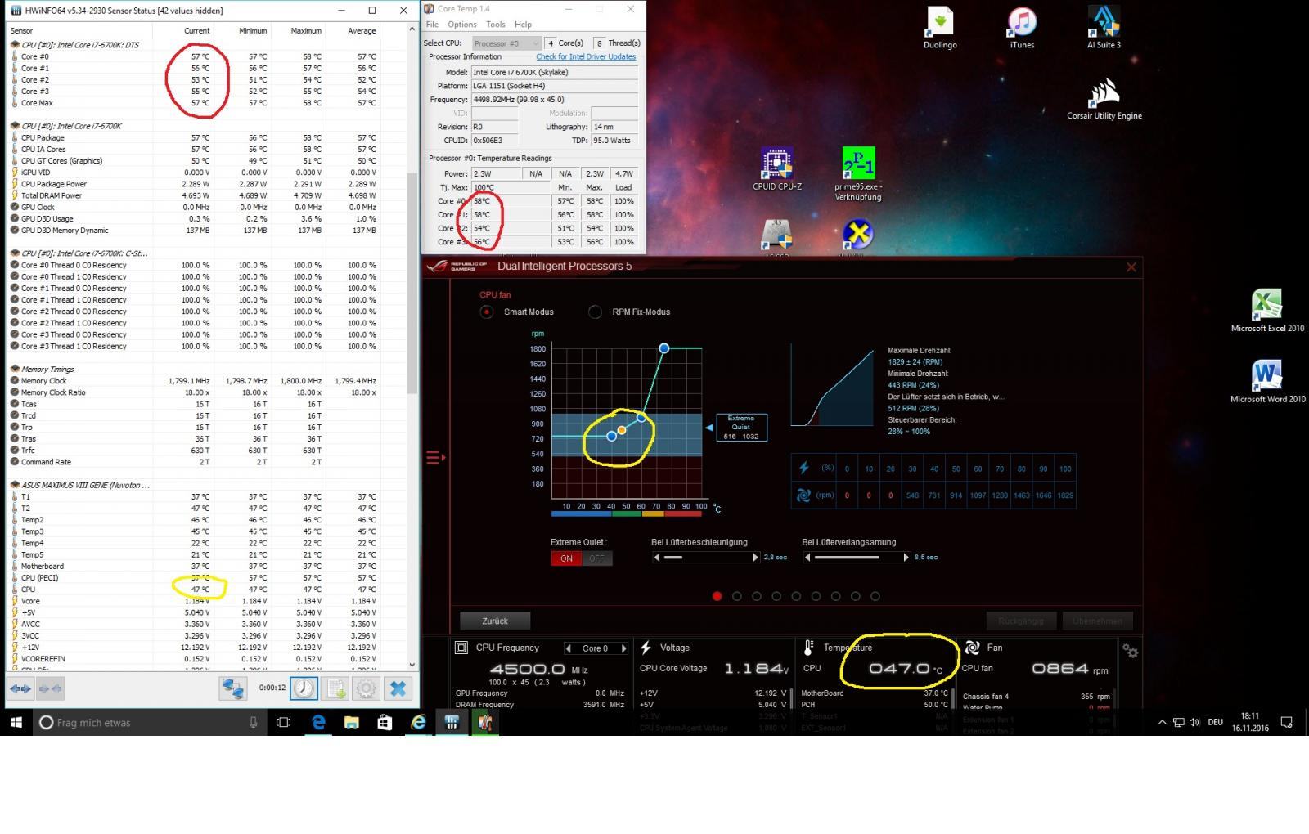
Task: Click volume icon in system tray
Action: [1194, 722]
